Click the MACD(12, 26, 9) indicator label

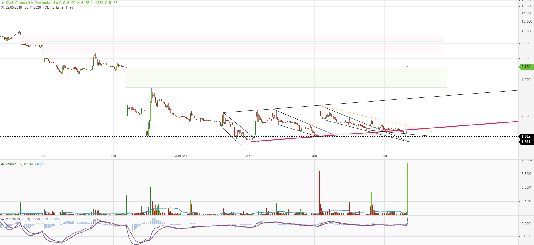18,220
